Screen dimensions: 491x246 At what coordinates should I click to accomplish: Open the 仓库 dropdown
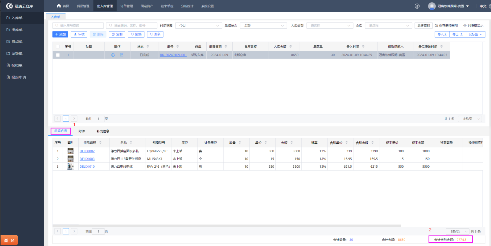point(388,26)
